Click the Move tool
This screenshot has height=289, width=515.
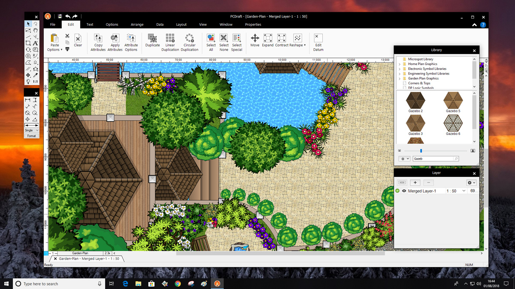(255, 40)
